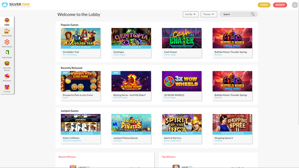Open the Promos gift icon
This screenshot has width=299, height=168.
7,87
